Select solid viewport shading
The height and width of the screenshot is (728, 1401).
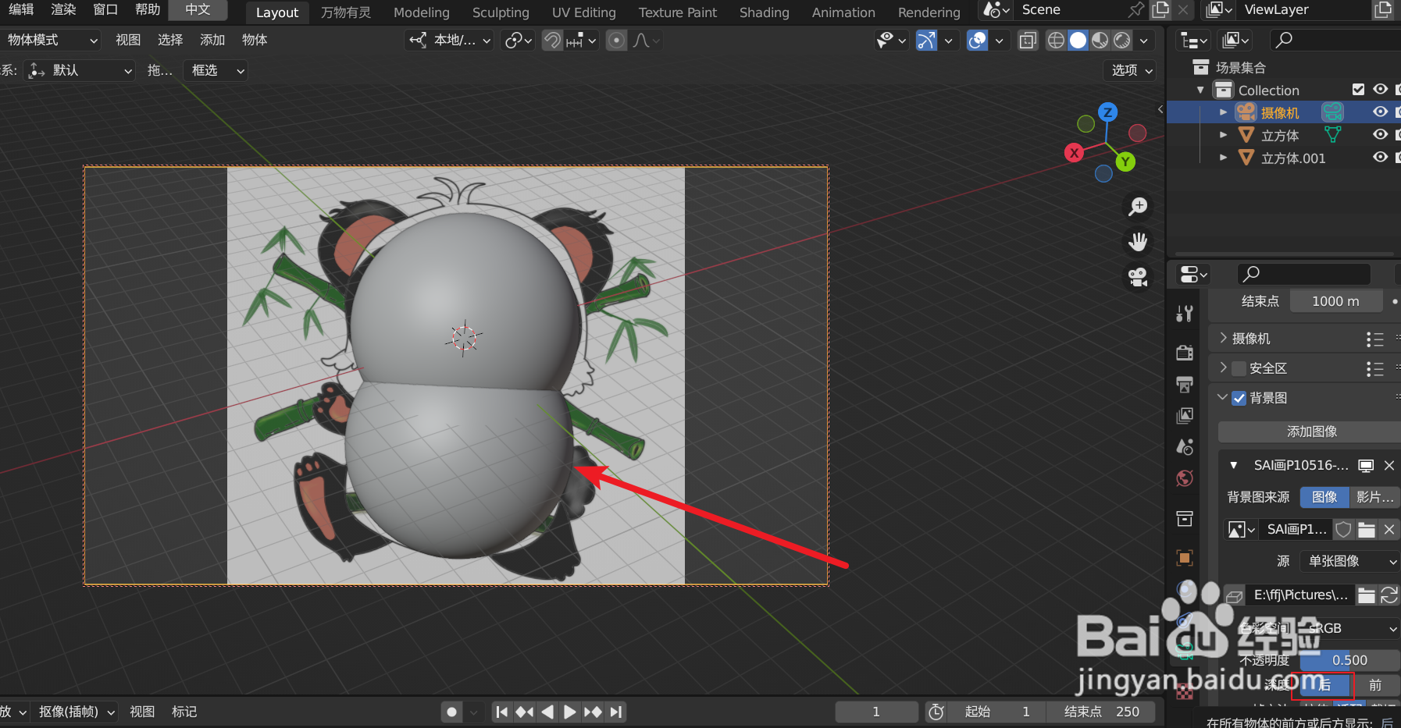(1078, 41)
